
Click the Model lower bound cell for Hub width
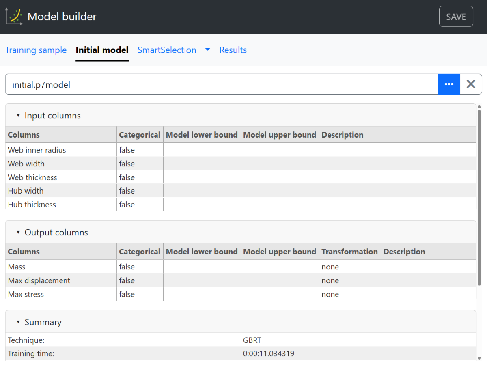202,191
